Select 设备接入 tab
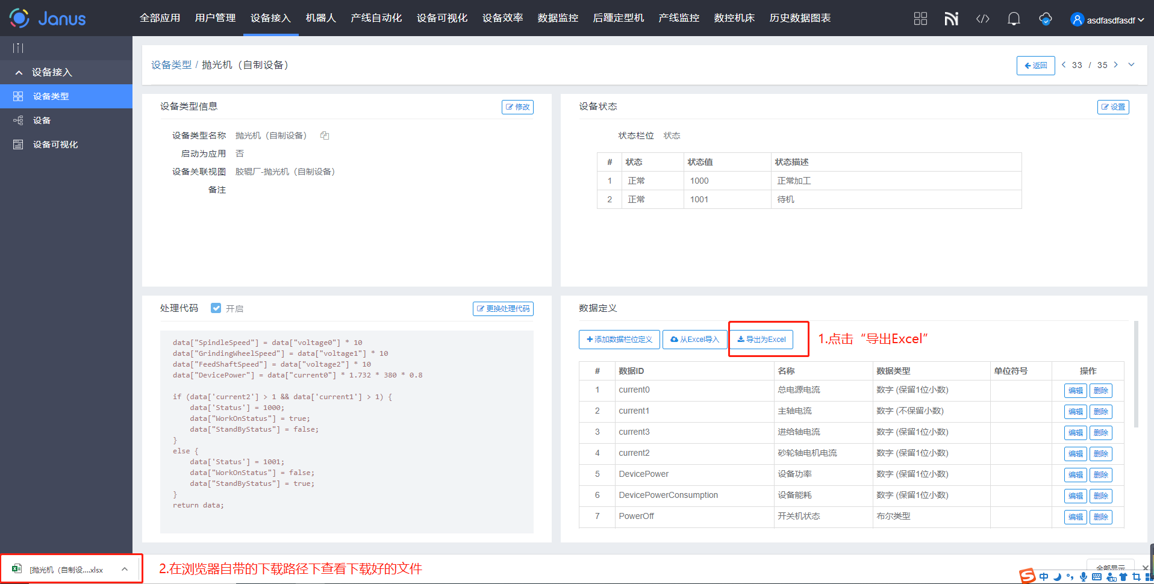Viewport: 1154px width, 584px height. pos(270,18)
